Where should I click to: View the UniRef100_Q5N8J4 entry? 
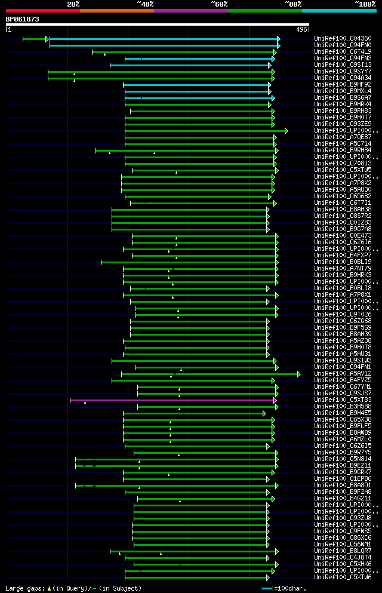click(343, 459)
